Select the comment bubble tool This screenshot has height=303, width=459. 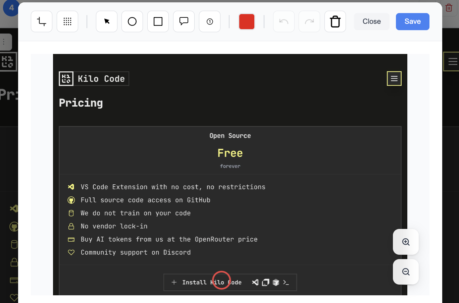(x=184, y=21)
